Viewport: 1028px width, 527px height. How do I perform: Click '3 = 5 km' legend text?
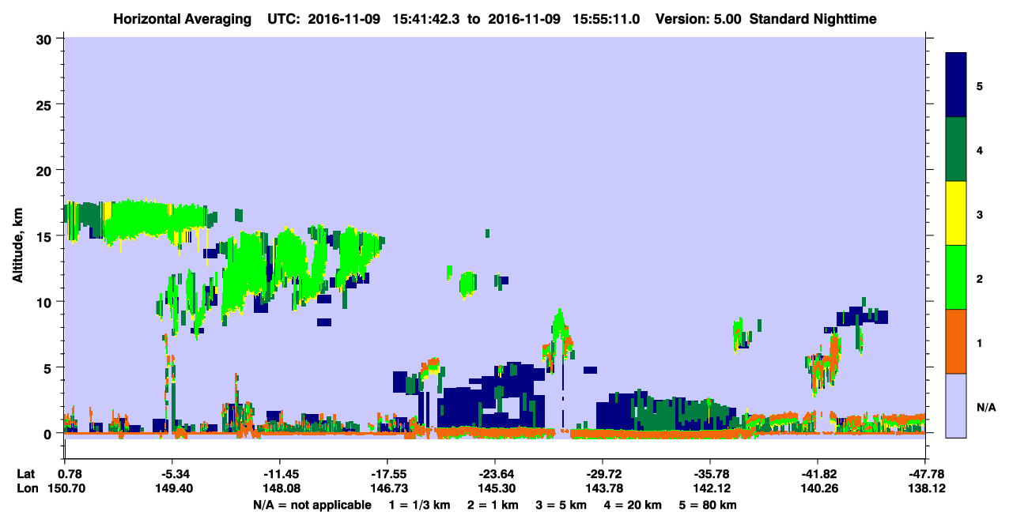point(561,505)
